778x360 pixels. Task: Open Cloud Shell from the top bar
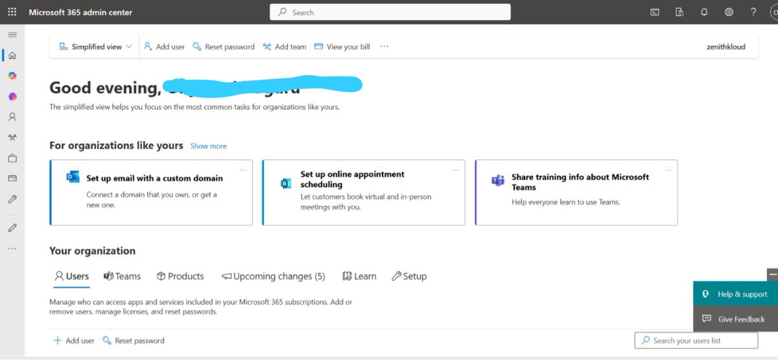click(x=655, y=12)
